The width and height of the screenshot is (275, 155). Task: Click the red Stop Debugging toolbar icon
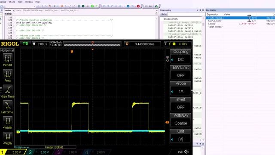pos(138,6)
